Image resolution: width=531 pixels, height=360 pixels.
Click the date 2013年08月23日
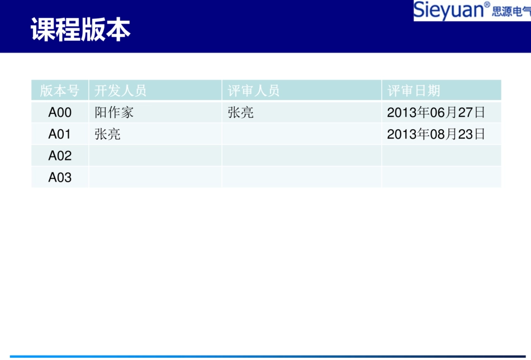436,134
